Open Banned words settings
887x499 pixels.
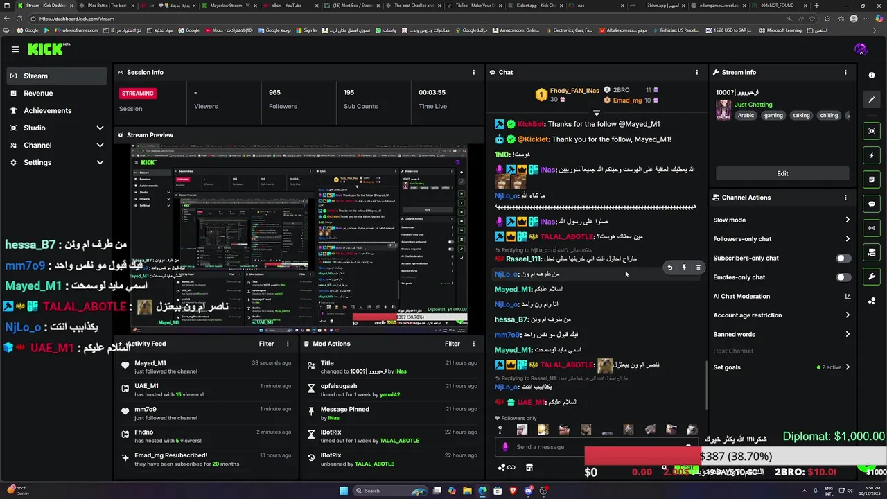click(x=782, y=334)
